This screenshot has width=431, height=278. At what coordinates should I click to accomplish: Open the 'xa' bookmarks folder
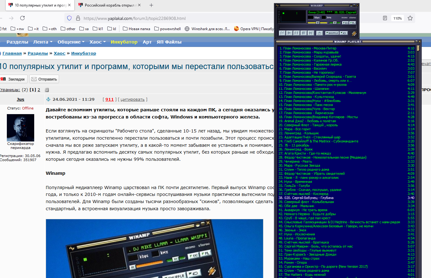coord(84,29)
